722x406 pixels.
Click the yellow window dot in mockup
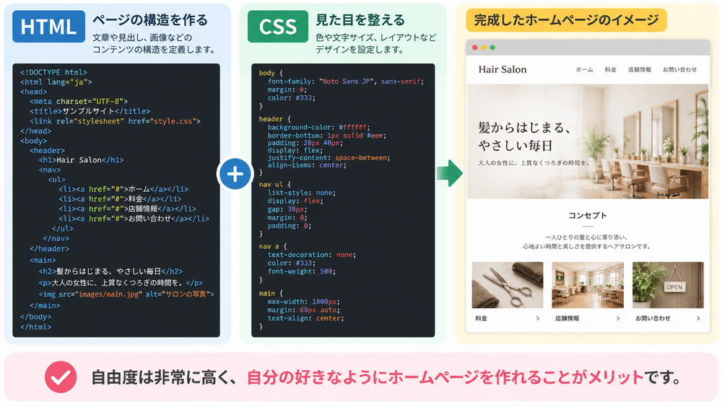[x=484, y=48]
